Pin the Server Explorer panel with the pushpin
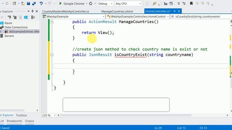The image size is (232, 130). (33, 11)
